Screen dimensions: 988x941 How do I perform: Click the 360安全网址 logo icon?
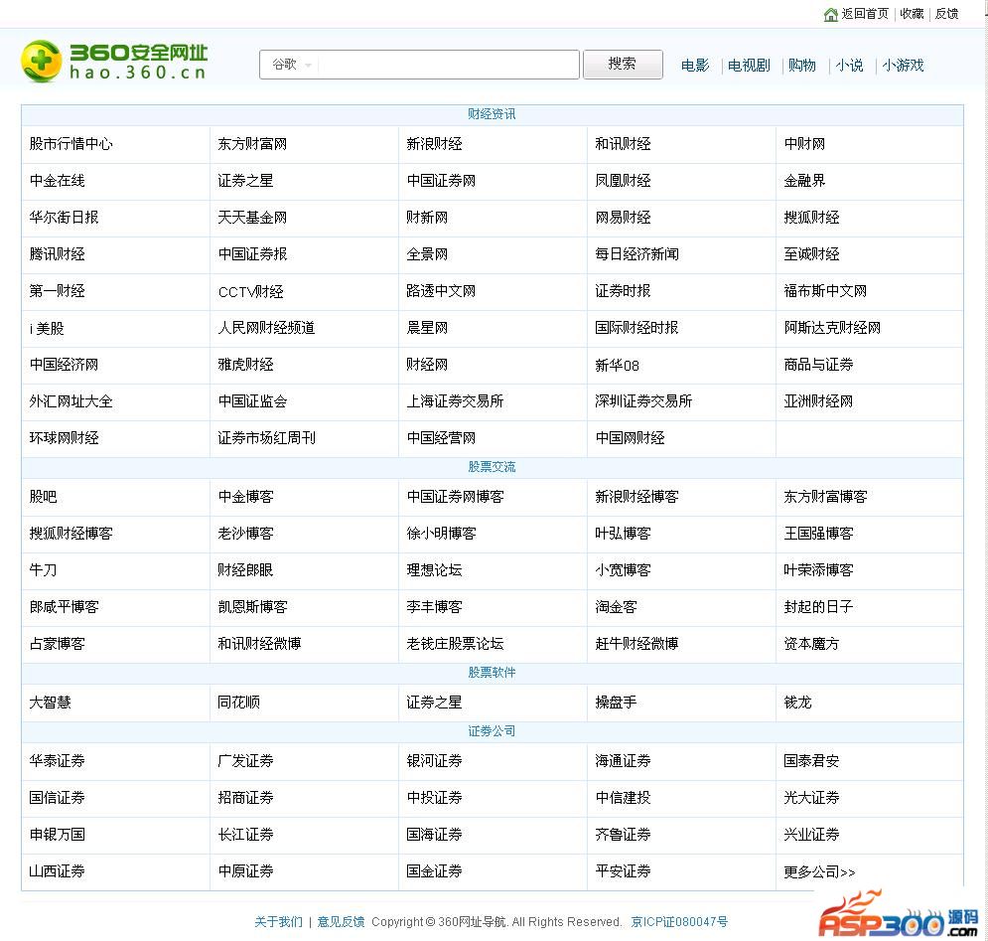point(41,62)
